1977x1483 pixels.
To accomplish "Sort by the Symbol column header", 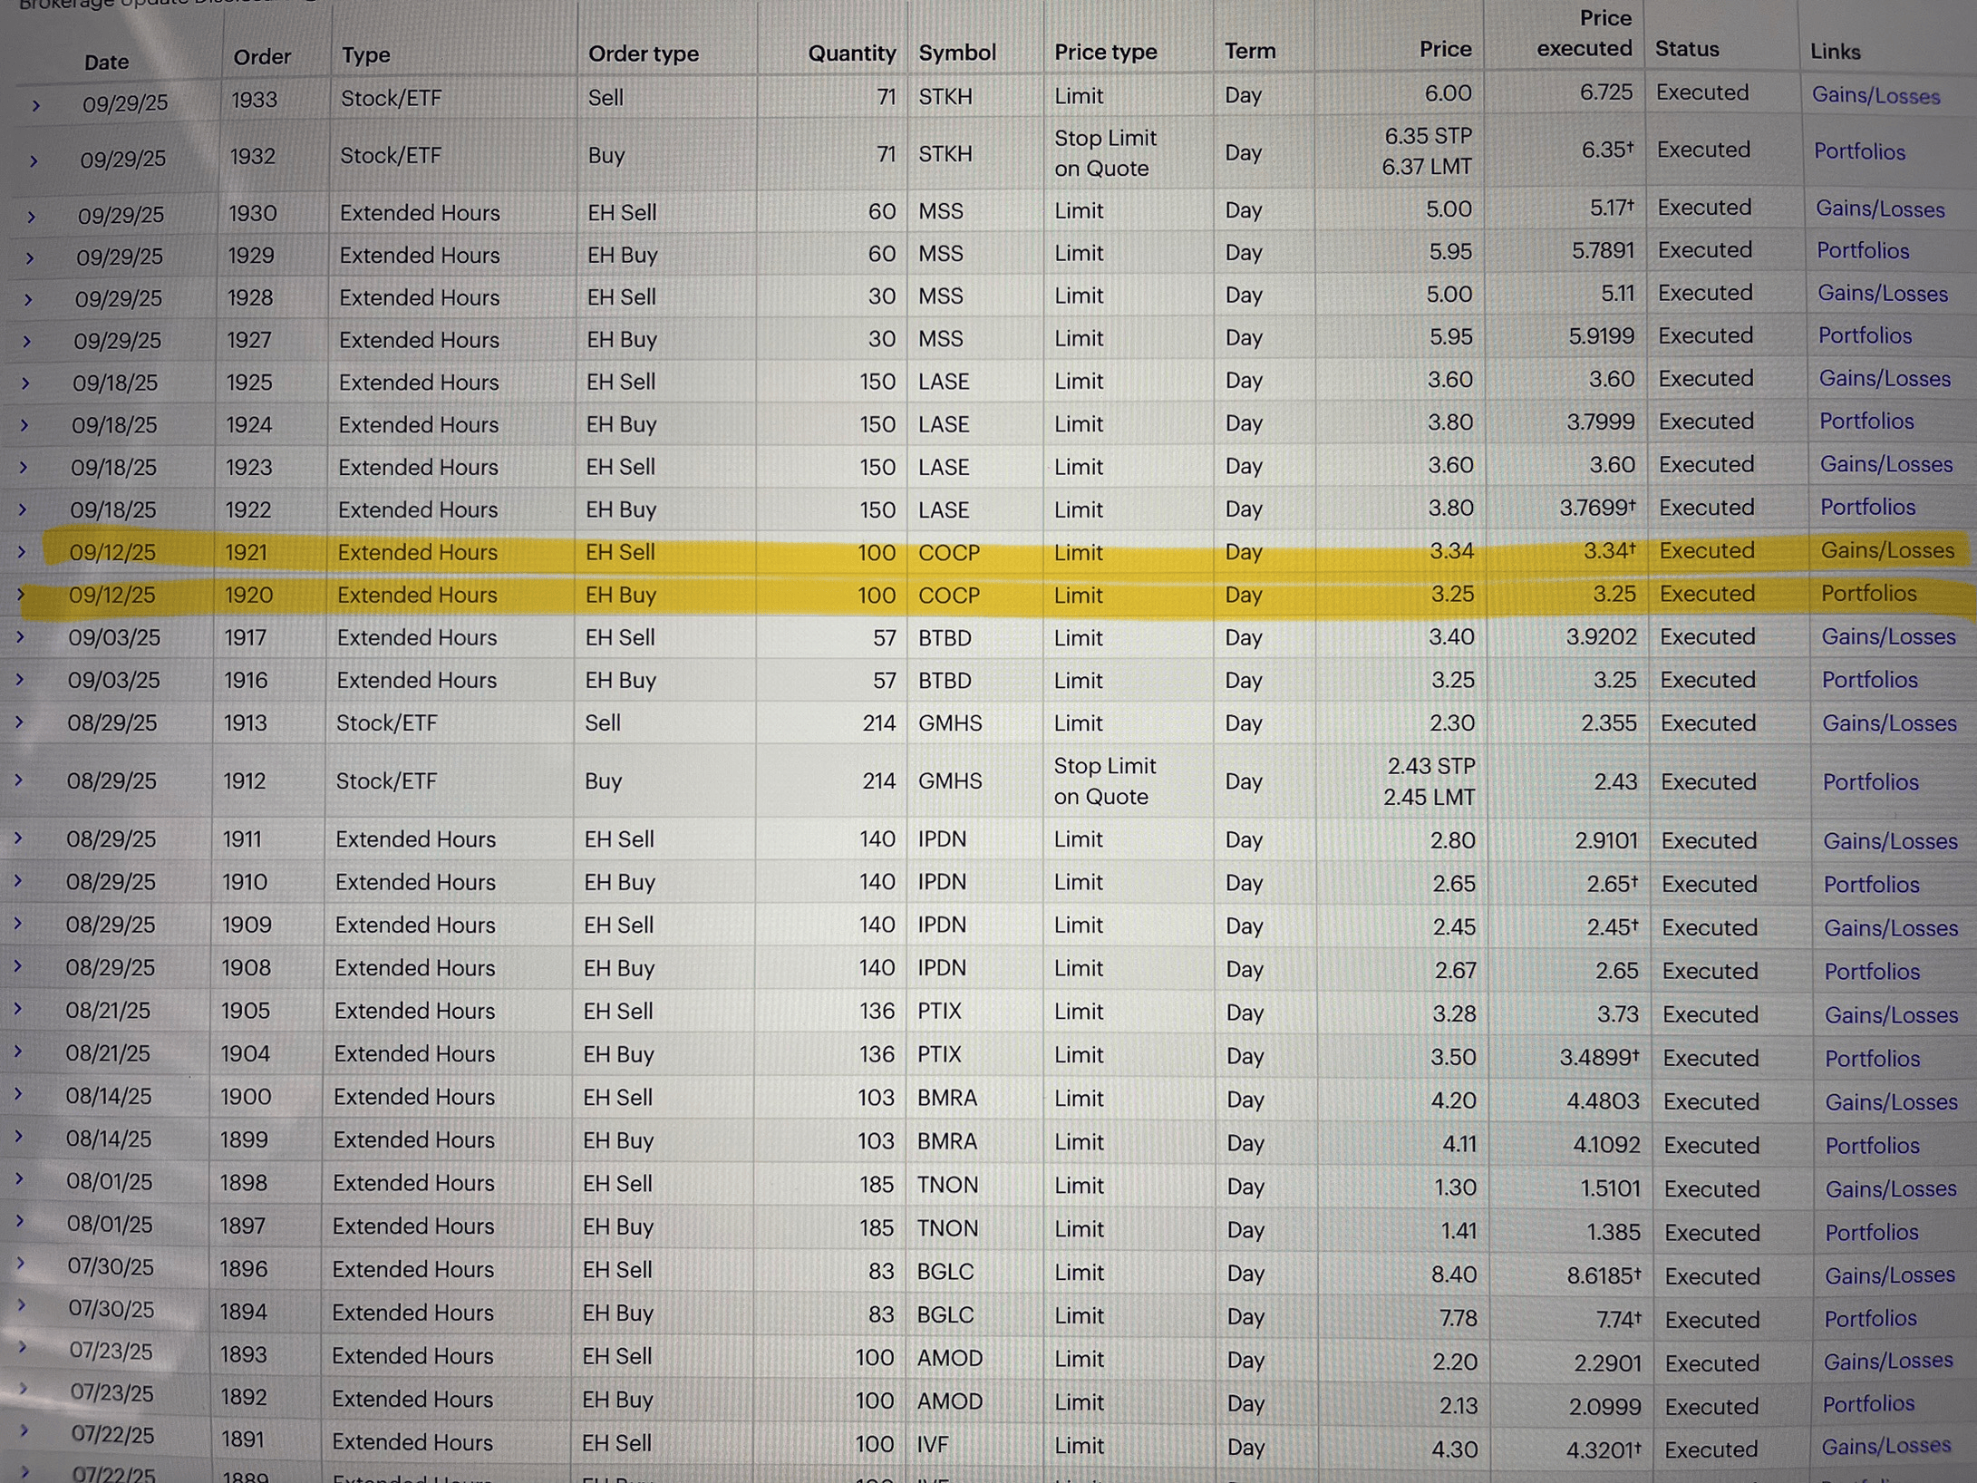I will pos(956,53).
